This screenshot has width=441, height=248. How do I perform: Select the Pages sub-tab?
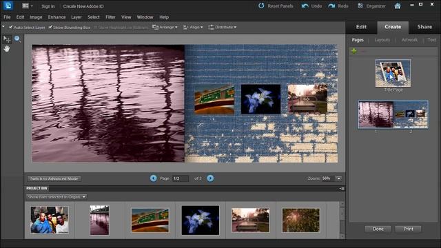[358, 40]
